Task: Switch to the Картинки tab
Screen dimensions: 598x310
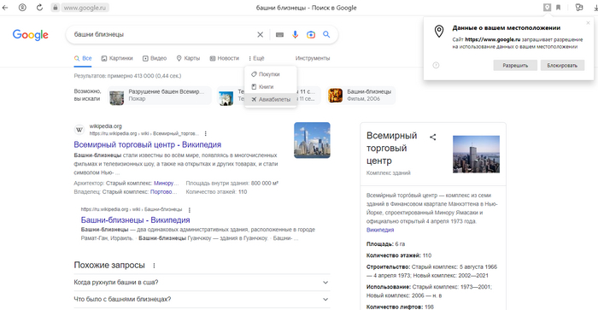Action: point(117,58)
